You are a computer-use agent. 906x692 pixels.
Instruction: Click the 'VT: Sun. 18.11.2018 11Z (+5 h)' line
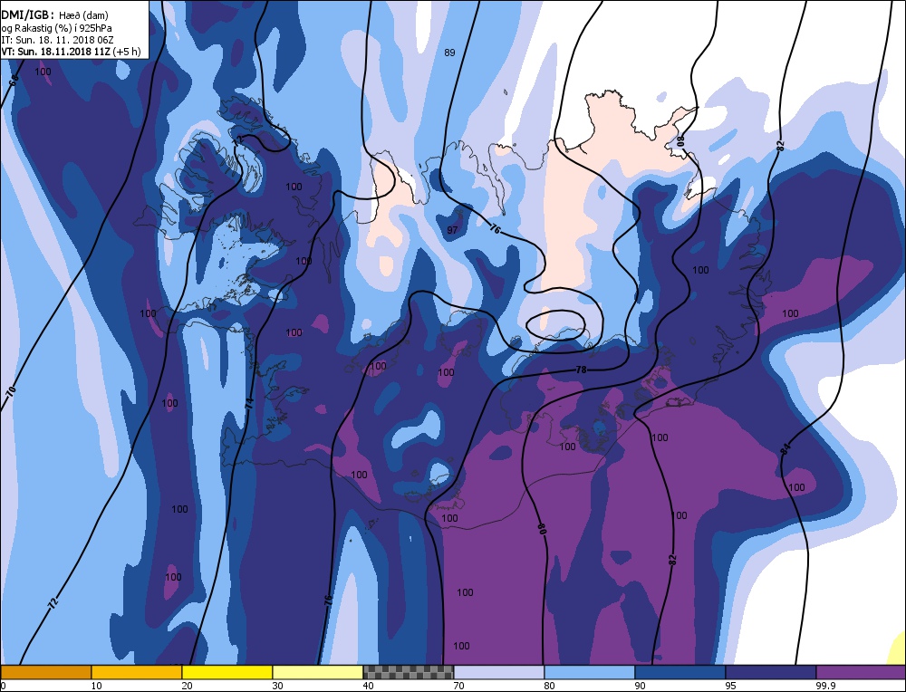[x=71, y=52]
